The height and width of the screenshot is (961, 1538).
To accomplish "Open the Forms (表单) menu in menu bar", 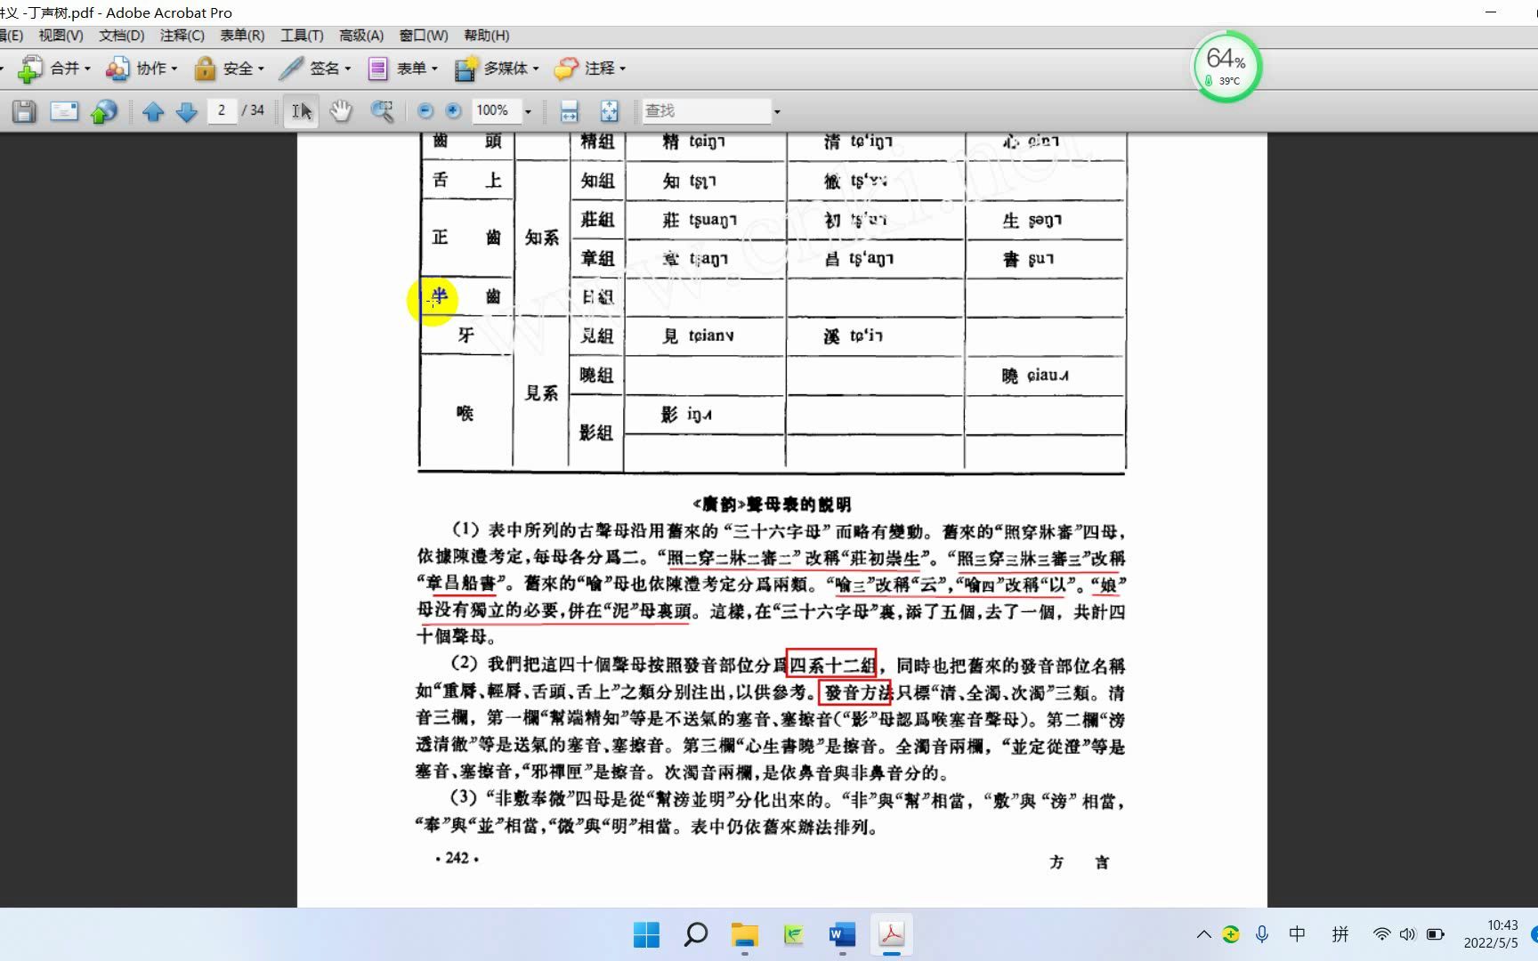I will 242,36.
